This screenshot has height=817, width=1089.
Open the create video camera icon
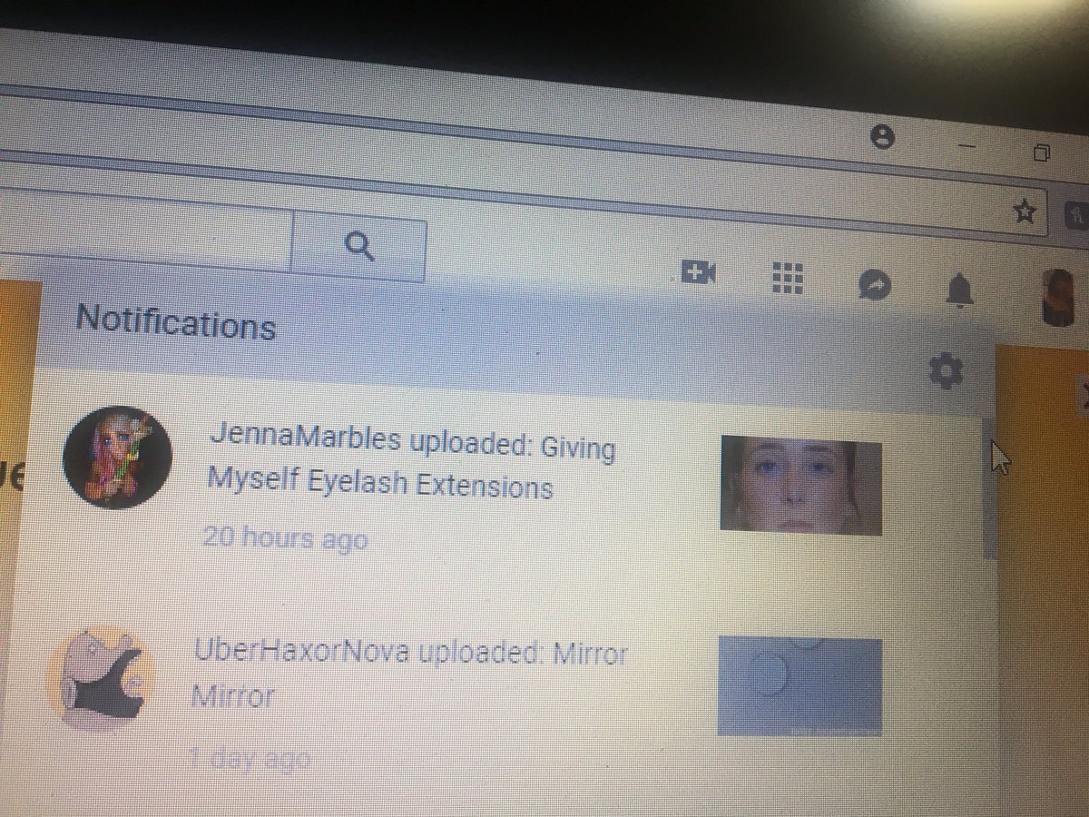(698, 271)
